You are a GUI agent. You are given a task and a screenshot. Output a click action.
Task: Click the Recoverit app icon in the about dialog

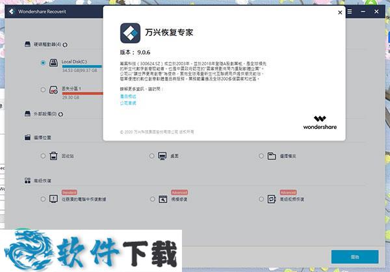point(131,33)
